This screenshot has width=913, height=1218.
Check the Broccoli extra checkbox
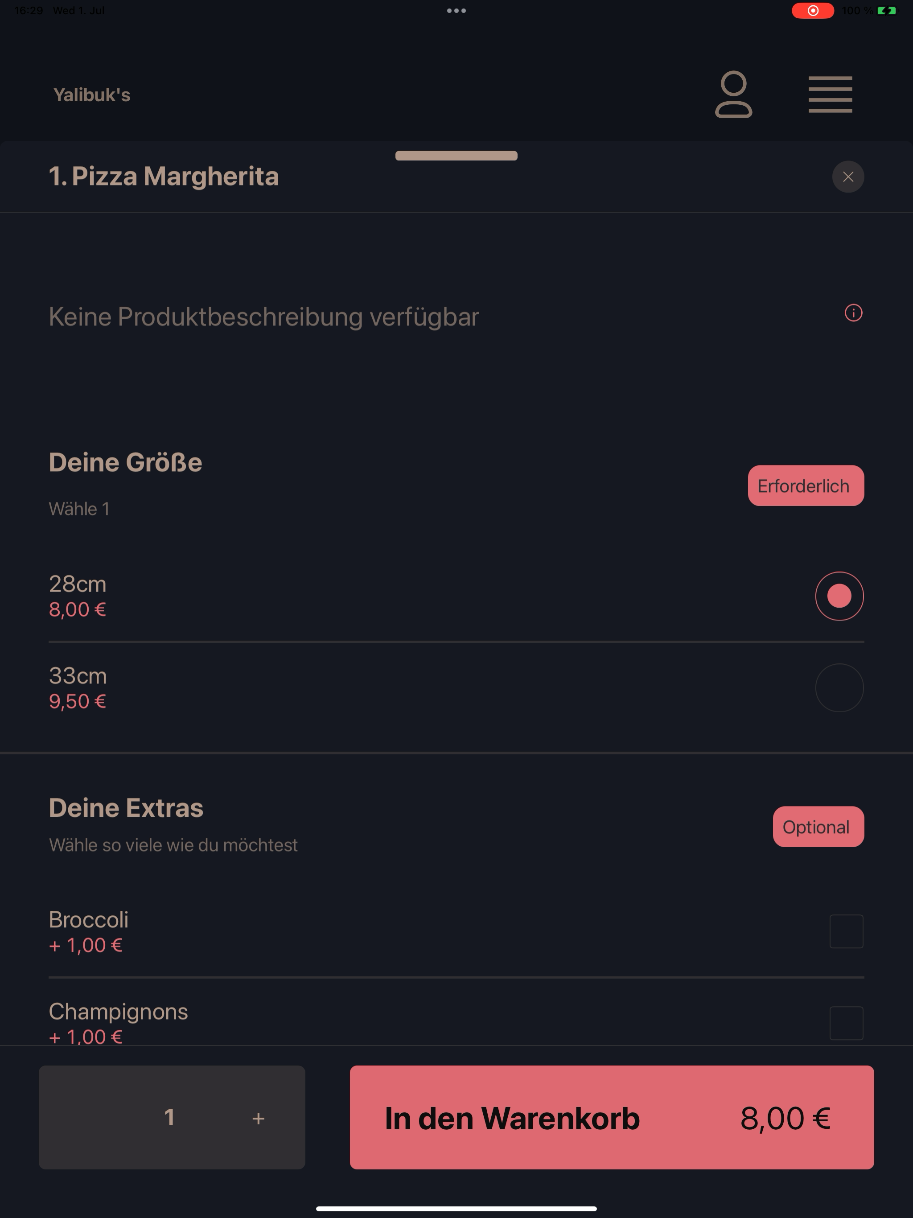point(847,932)
